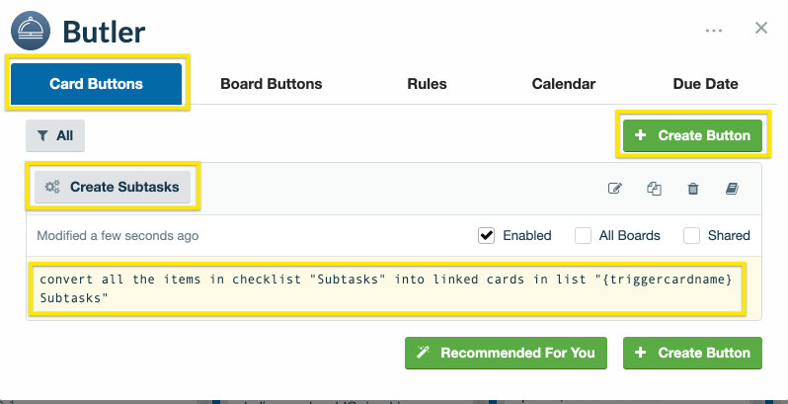Open the Rules tab

(427, 84)
